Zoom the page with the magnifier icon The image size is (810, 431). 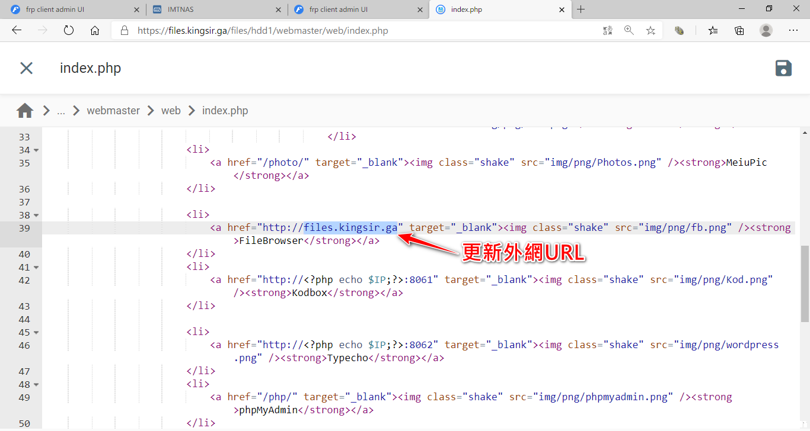629,30
